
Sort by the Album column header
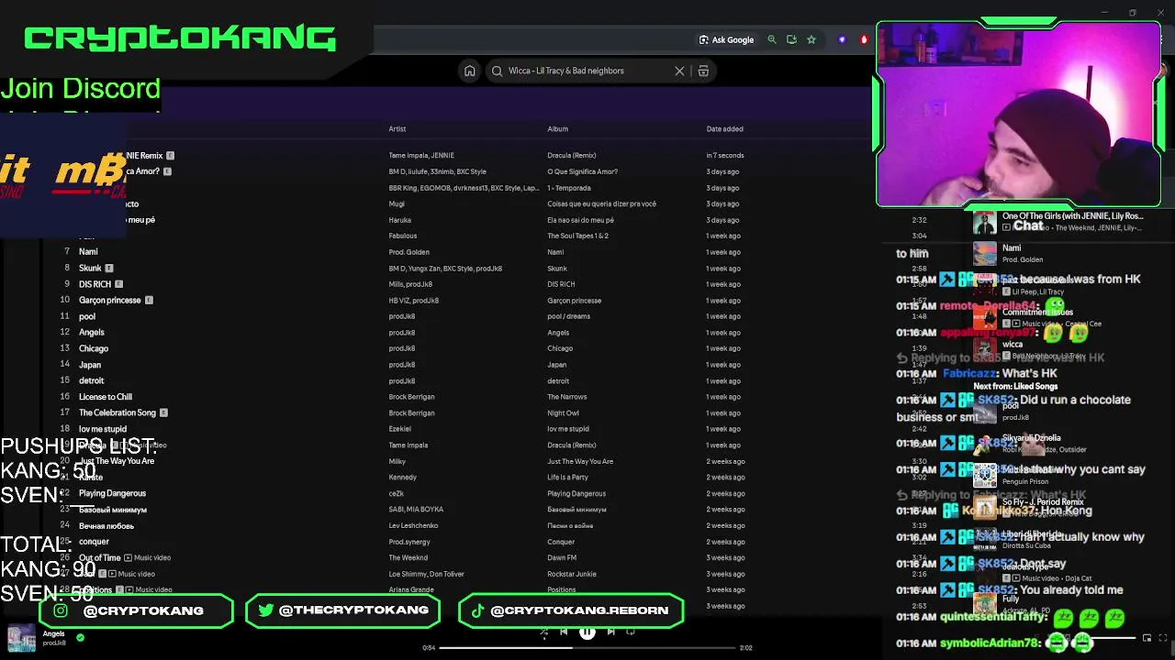coord(557,129)
